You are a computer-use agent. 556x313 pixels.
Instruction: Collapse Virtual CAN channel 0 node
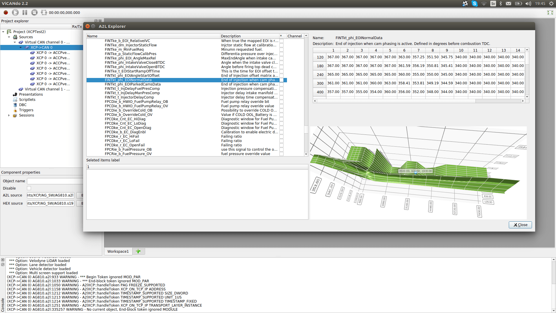pos(15,42)
